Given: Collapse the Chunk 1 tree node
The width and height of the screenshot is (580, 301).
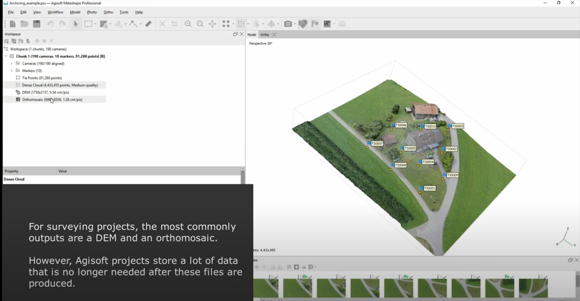Looking at the screenshot, I should 6,56.
